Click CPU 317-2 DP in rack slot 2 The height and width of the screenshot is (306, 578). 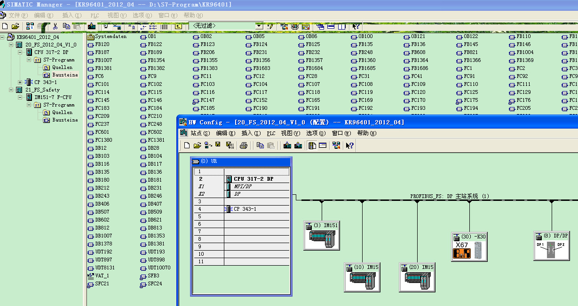(x=253, y=179)
